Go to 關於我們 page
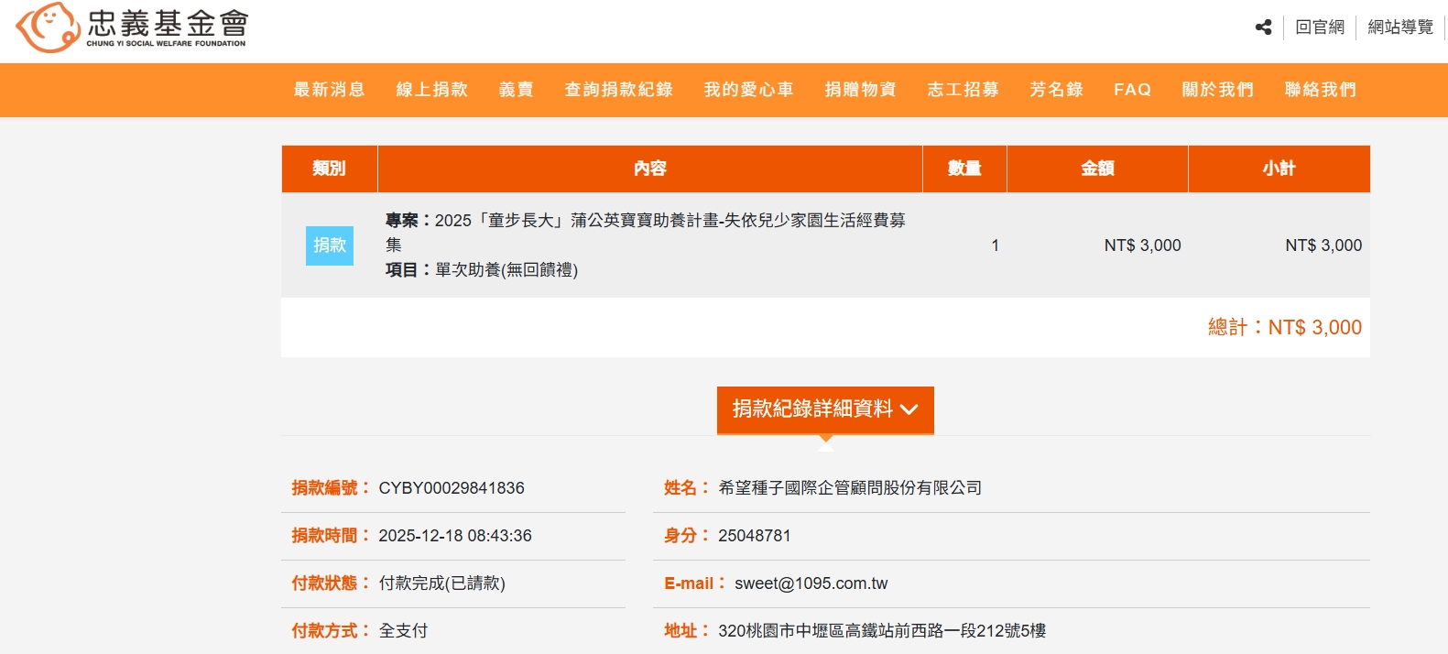 (x=1217, y=90)
